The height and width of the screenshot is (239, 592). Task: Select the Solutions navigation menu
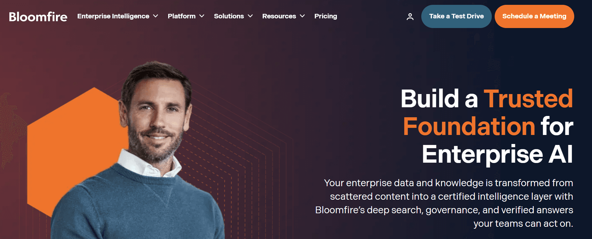229,16
